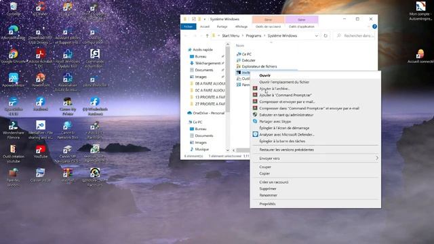Choose Créer un raccourci
The image size is (434, 244).
pos(315,182)
